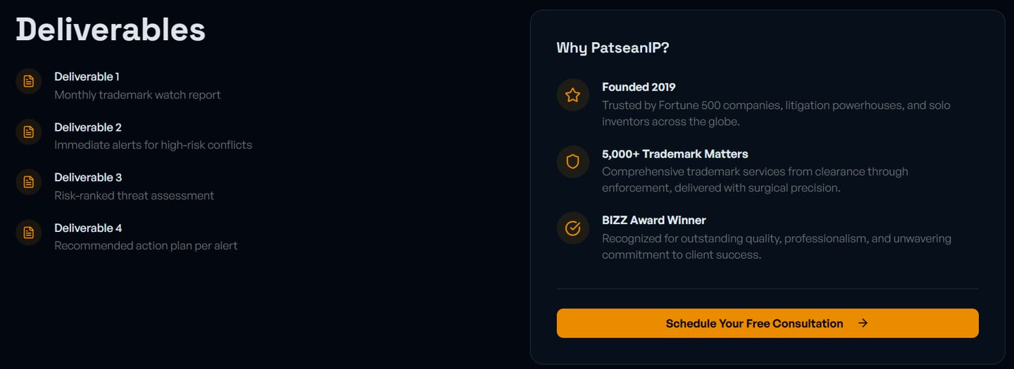Click the Deliverable 1 title text
Viewport: 1014px width, 369px height.
pyautogui.click(x=87, y=77)
